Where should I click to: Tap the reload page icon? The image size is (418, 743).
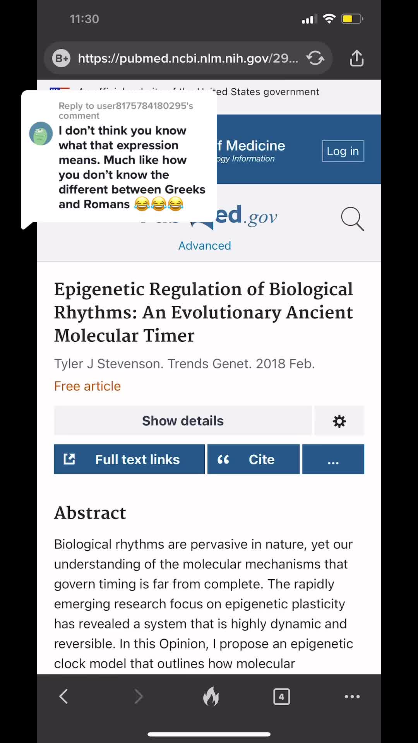click(x=315, y=58)
